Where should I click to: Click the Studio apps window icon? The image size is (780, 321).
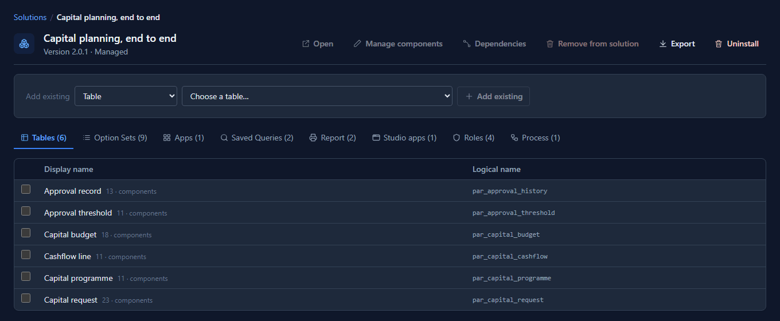pos(376,138)
